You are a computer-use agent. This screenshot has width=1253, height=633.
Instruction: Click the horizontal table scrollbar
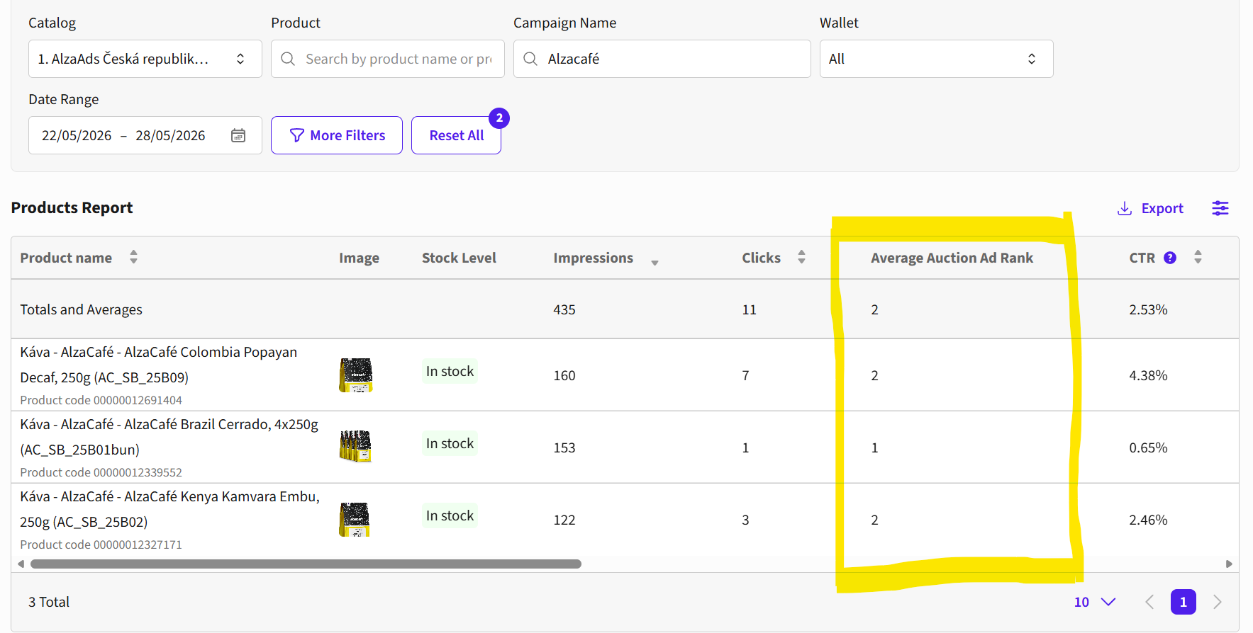tap(306, 564)
